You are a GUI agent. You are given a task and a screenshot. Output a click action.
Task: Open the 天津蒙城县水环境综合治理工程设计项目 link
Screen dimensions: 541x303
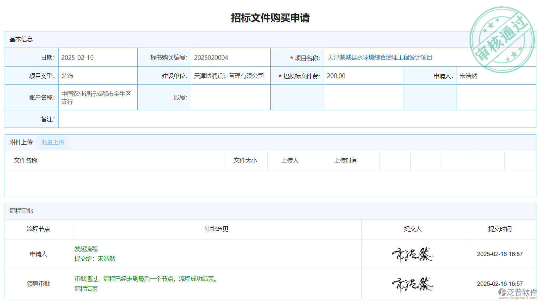coord(380,57)
